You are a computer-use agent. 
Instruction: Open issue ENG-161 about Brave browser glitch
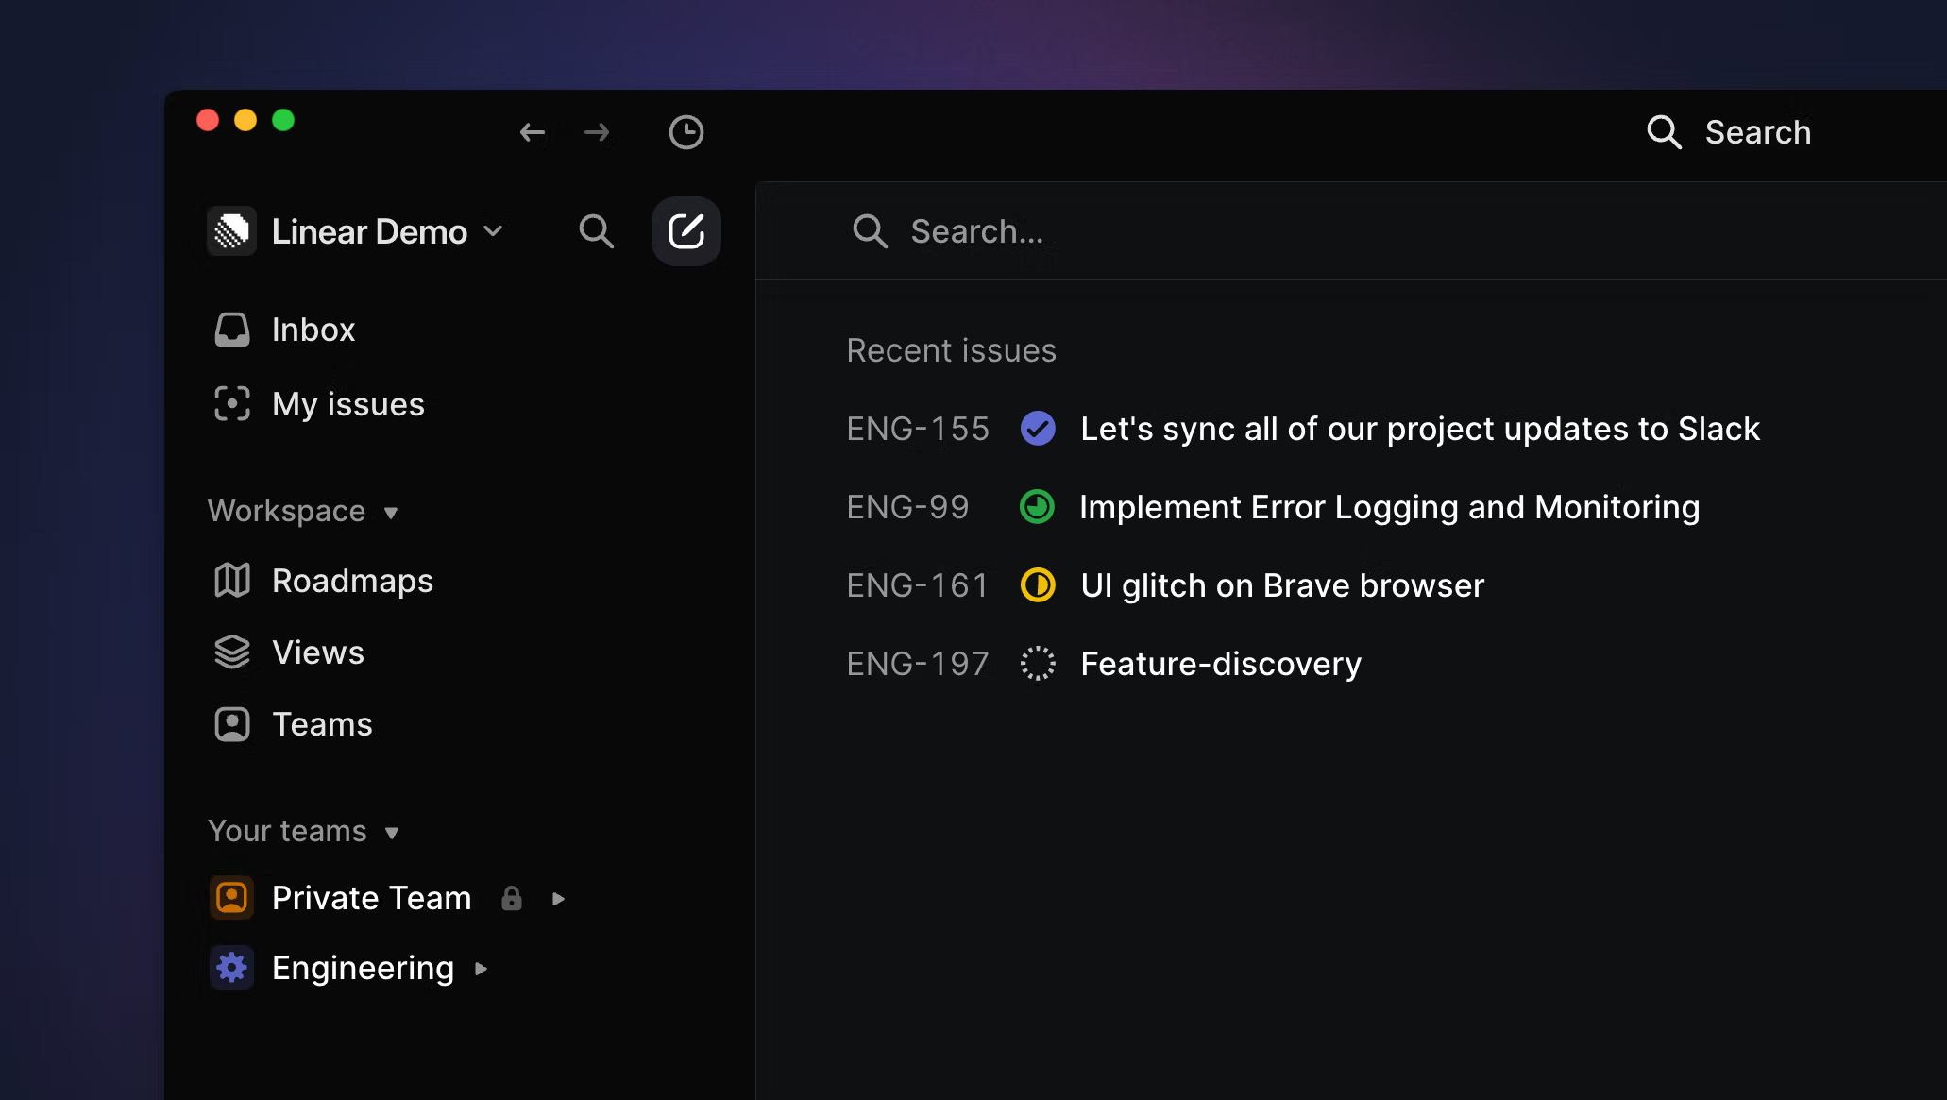[1281, 585]
